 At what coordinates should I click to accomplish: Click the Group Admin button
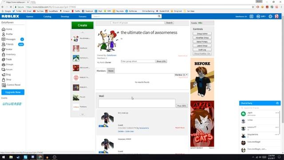click(x=202, y=34)
